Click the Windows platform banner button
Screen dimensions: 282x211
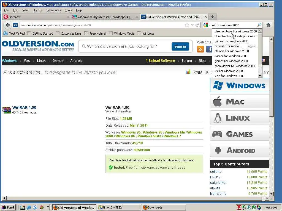point(240,85)
